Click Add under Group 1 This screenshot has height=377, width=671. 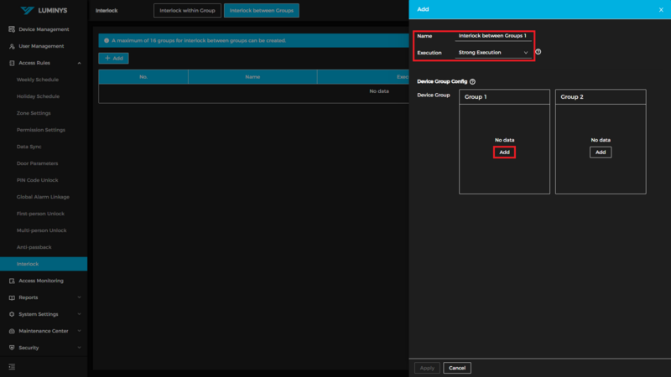pyautogui.click(x=504, y=152)
